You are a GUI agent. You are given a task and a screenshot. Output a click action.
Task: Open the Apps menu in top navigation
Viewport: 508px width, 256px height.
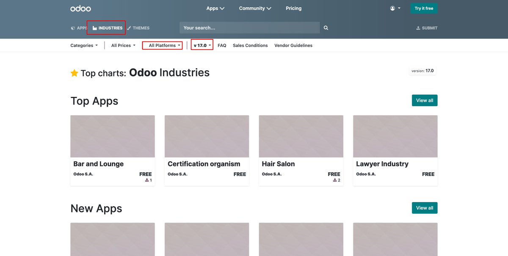[x=215, y=8]
